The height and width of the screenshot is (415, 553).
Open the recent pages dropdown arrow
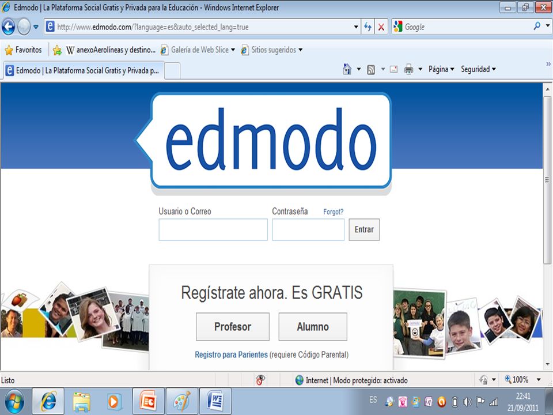(36, 27)
